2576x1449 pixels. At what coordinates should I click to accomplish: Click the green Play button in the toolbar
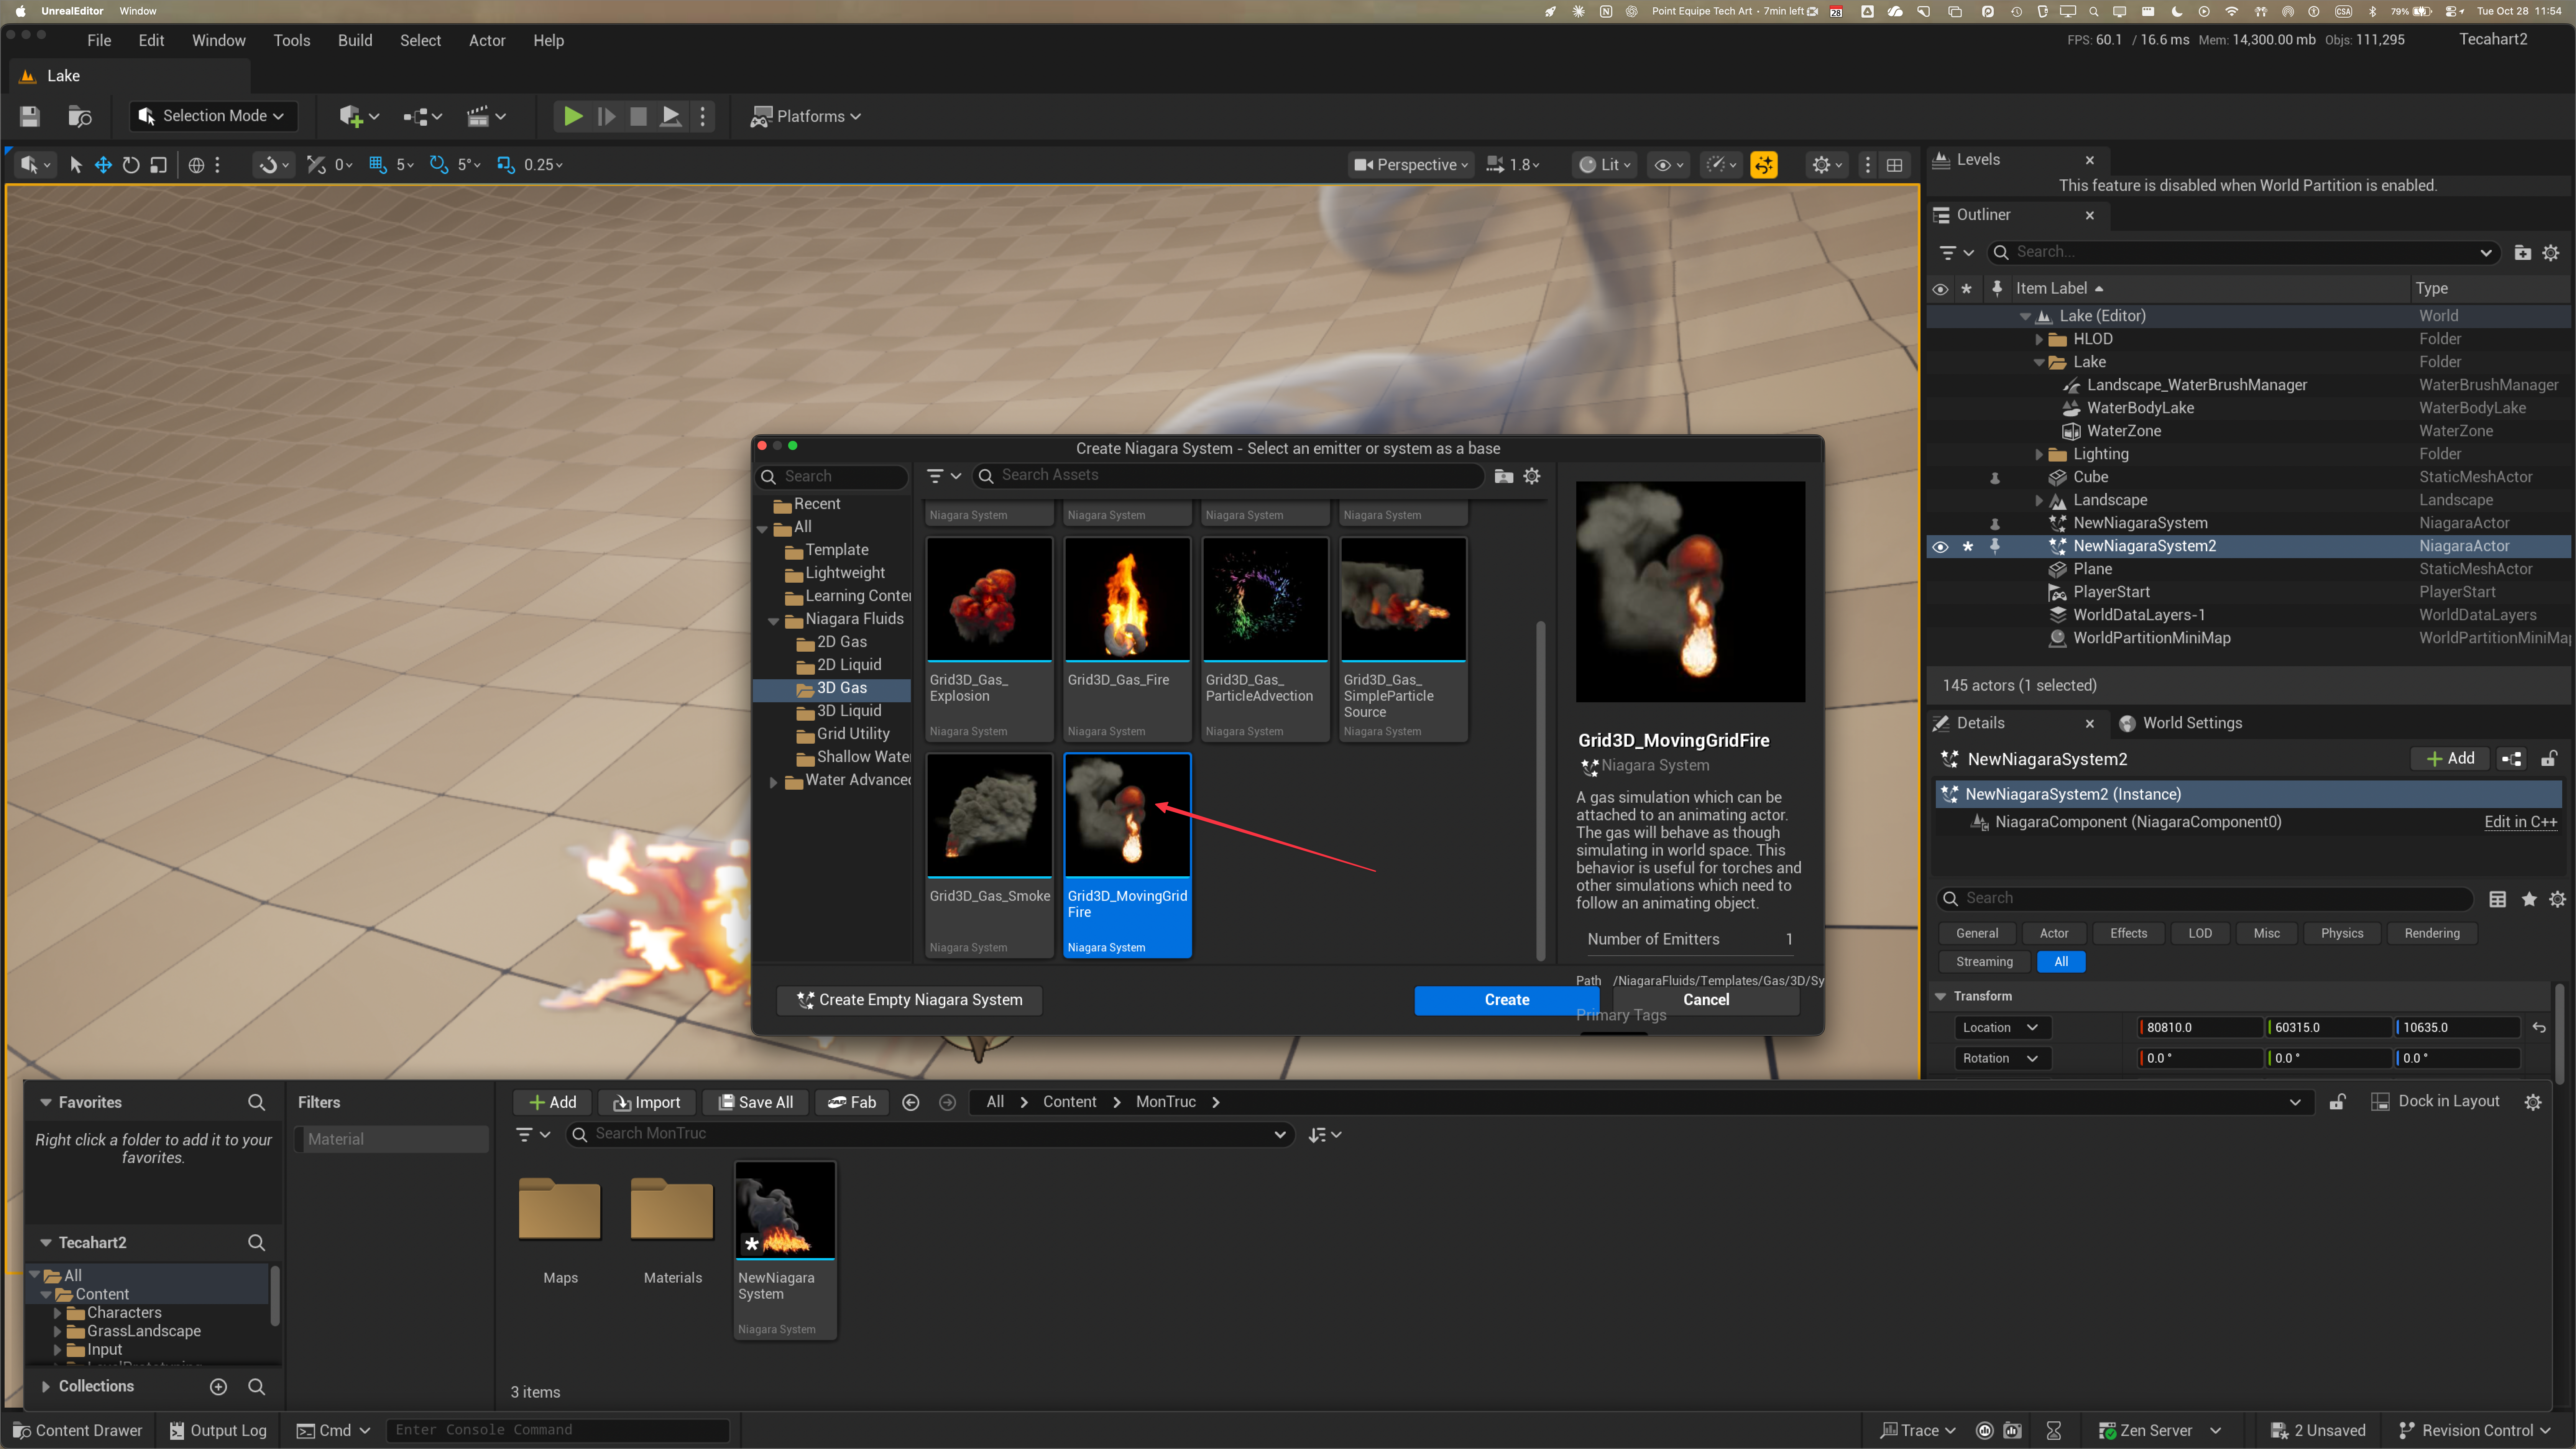click(573, 116)
